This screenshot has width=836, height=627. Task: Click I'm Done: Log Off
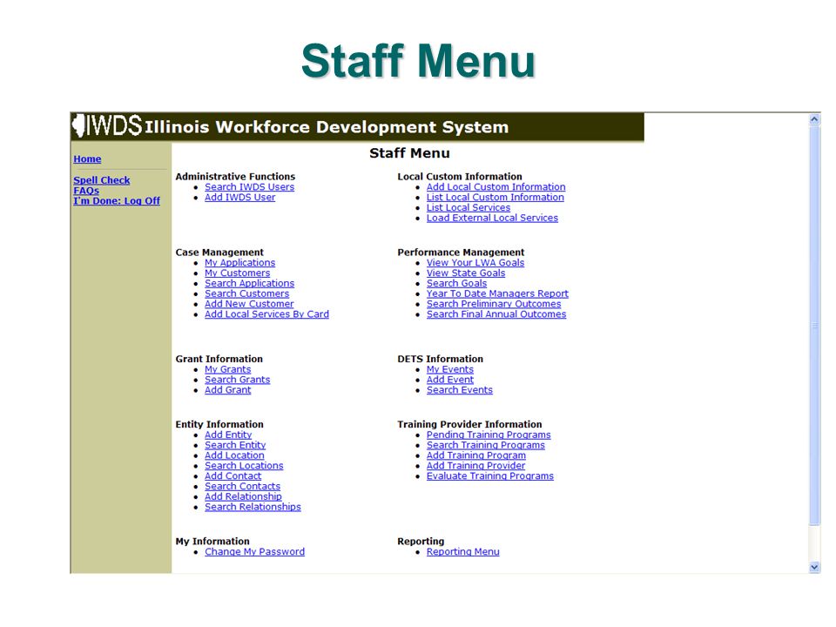point(117,201)
